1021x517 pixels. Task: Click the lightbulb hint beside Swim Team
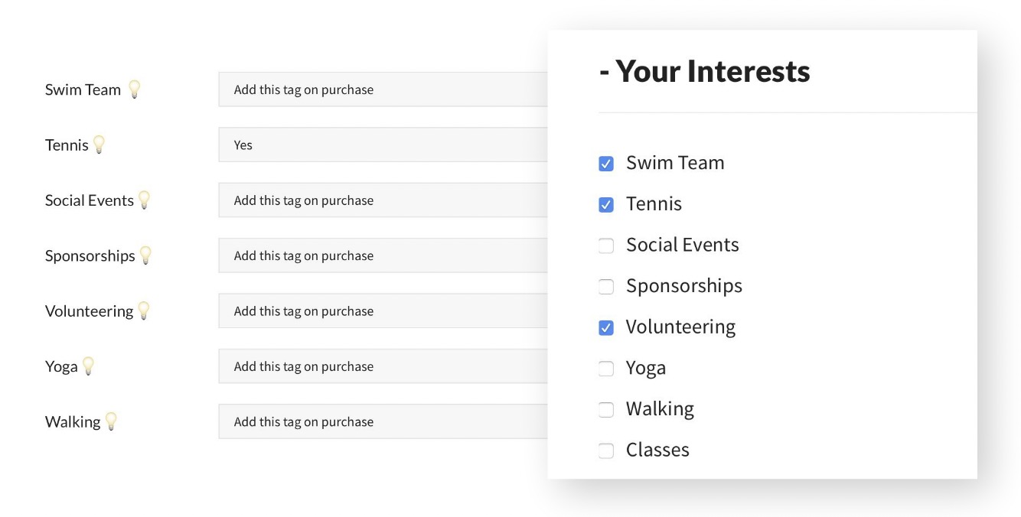click(135, 89)
